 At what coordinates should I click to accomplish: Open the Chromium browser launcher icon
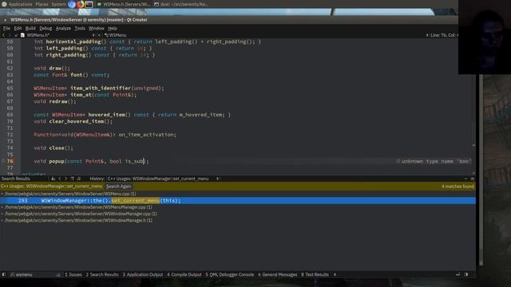click(72, 4)
